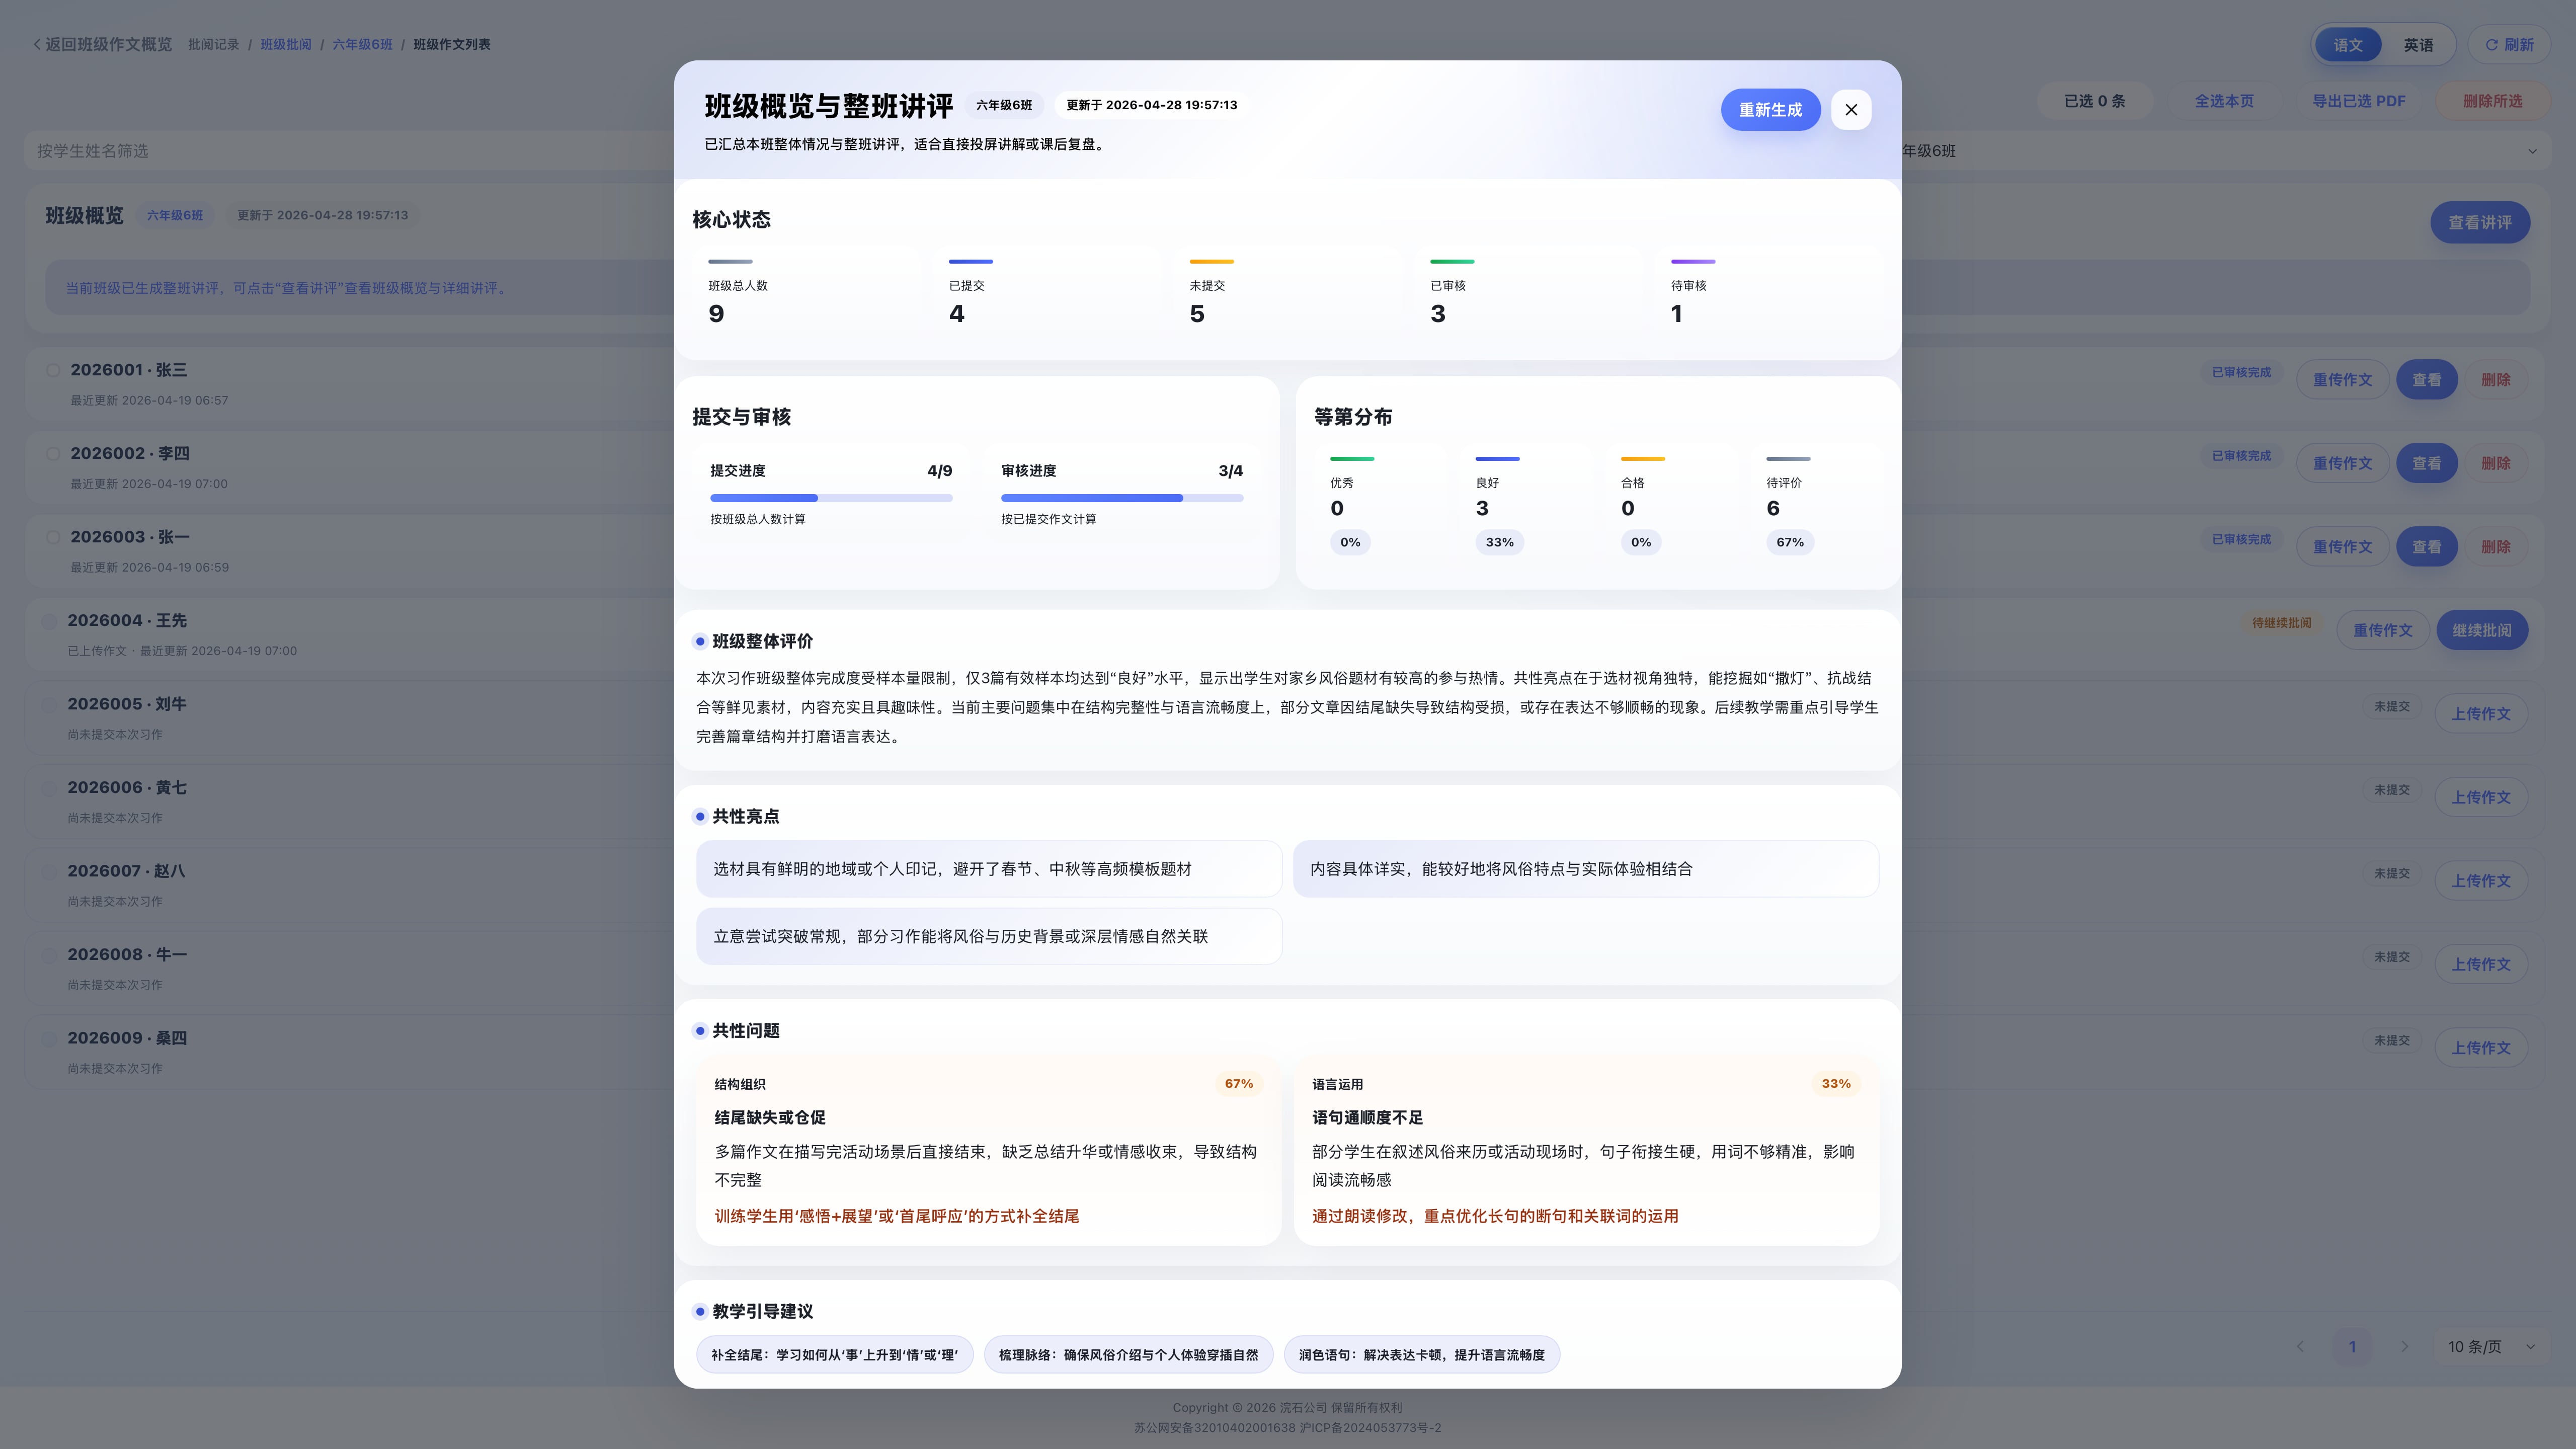Click the back arrow 返回班级作文概览
Image resolution: width=2576 pixels, height=1449 pixels.
click(x=102, y=45)
